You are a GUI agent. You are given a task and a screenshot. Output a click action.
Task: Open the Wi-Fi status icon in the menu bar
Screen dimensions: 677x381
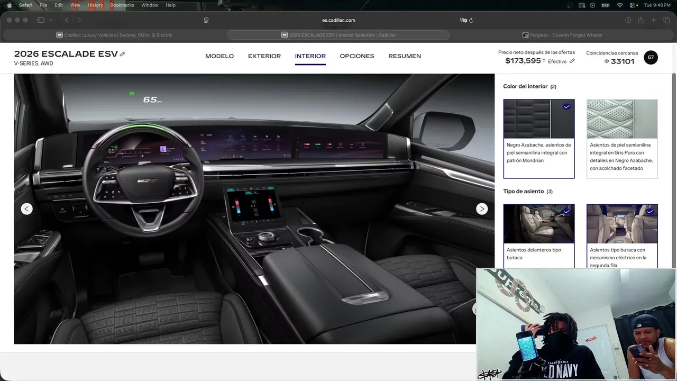point(620,5)
